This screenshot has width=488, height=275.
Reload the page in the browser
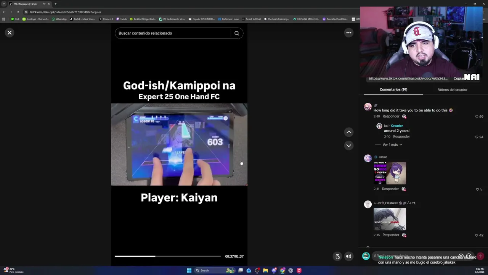pos(18,12)
